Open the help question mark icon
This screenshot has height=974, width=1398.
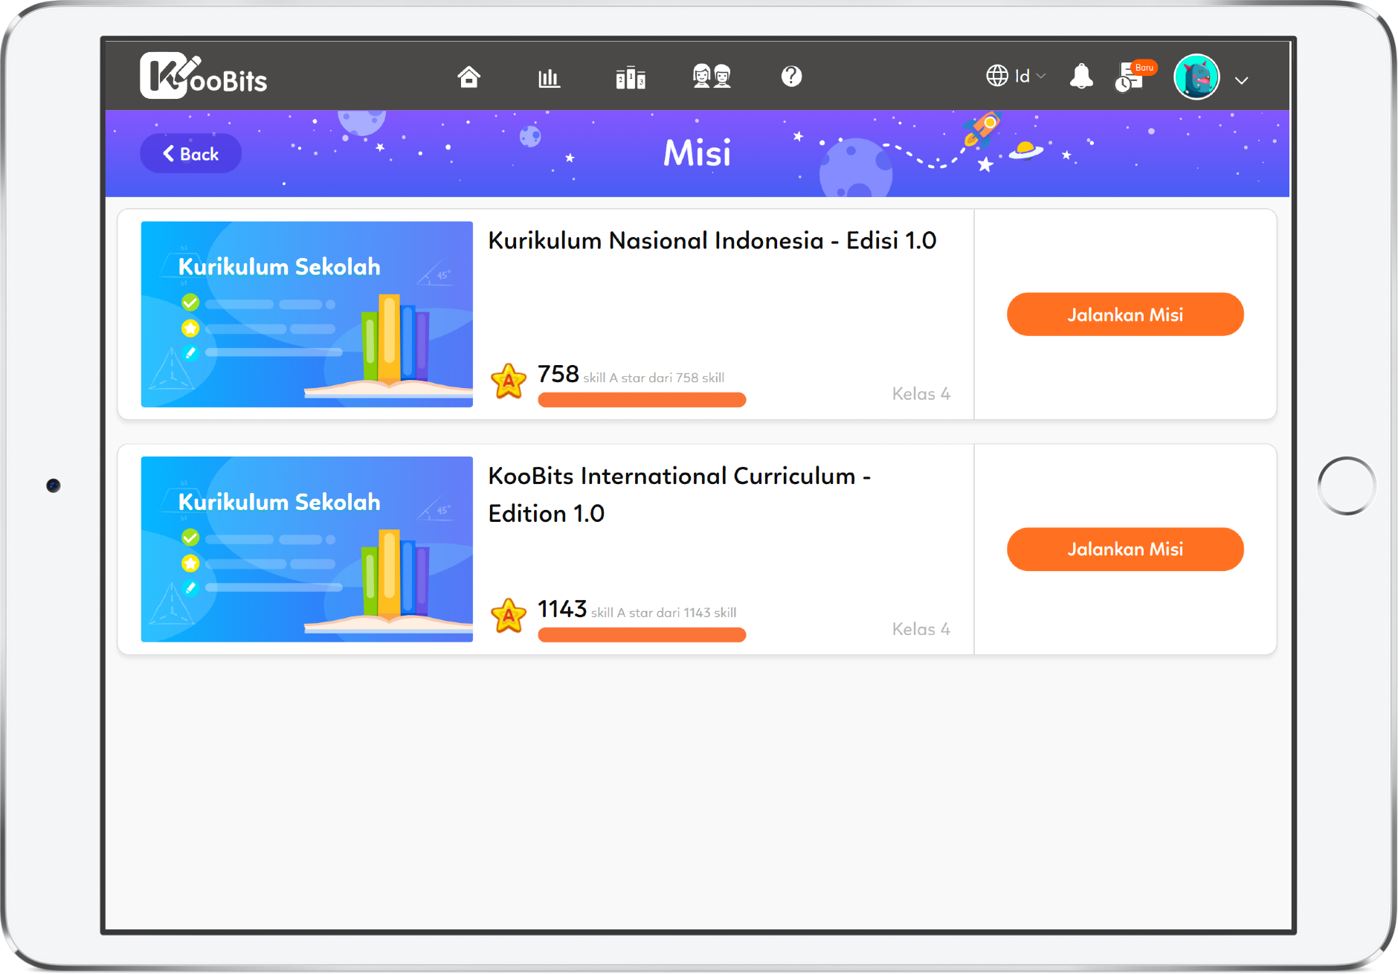pos(791,76)
